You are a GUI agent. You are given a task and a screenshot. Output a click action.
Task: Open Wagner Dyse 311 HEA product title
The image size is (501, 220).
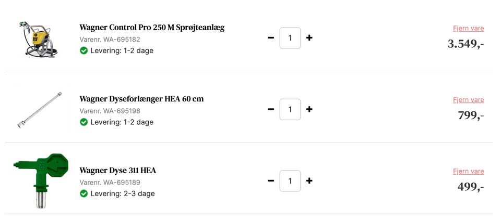pos(117,171)
